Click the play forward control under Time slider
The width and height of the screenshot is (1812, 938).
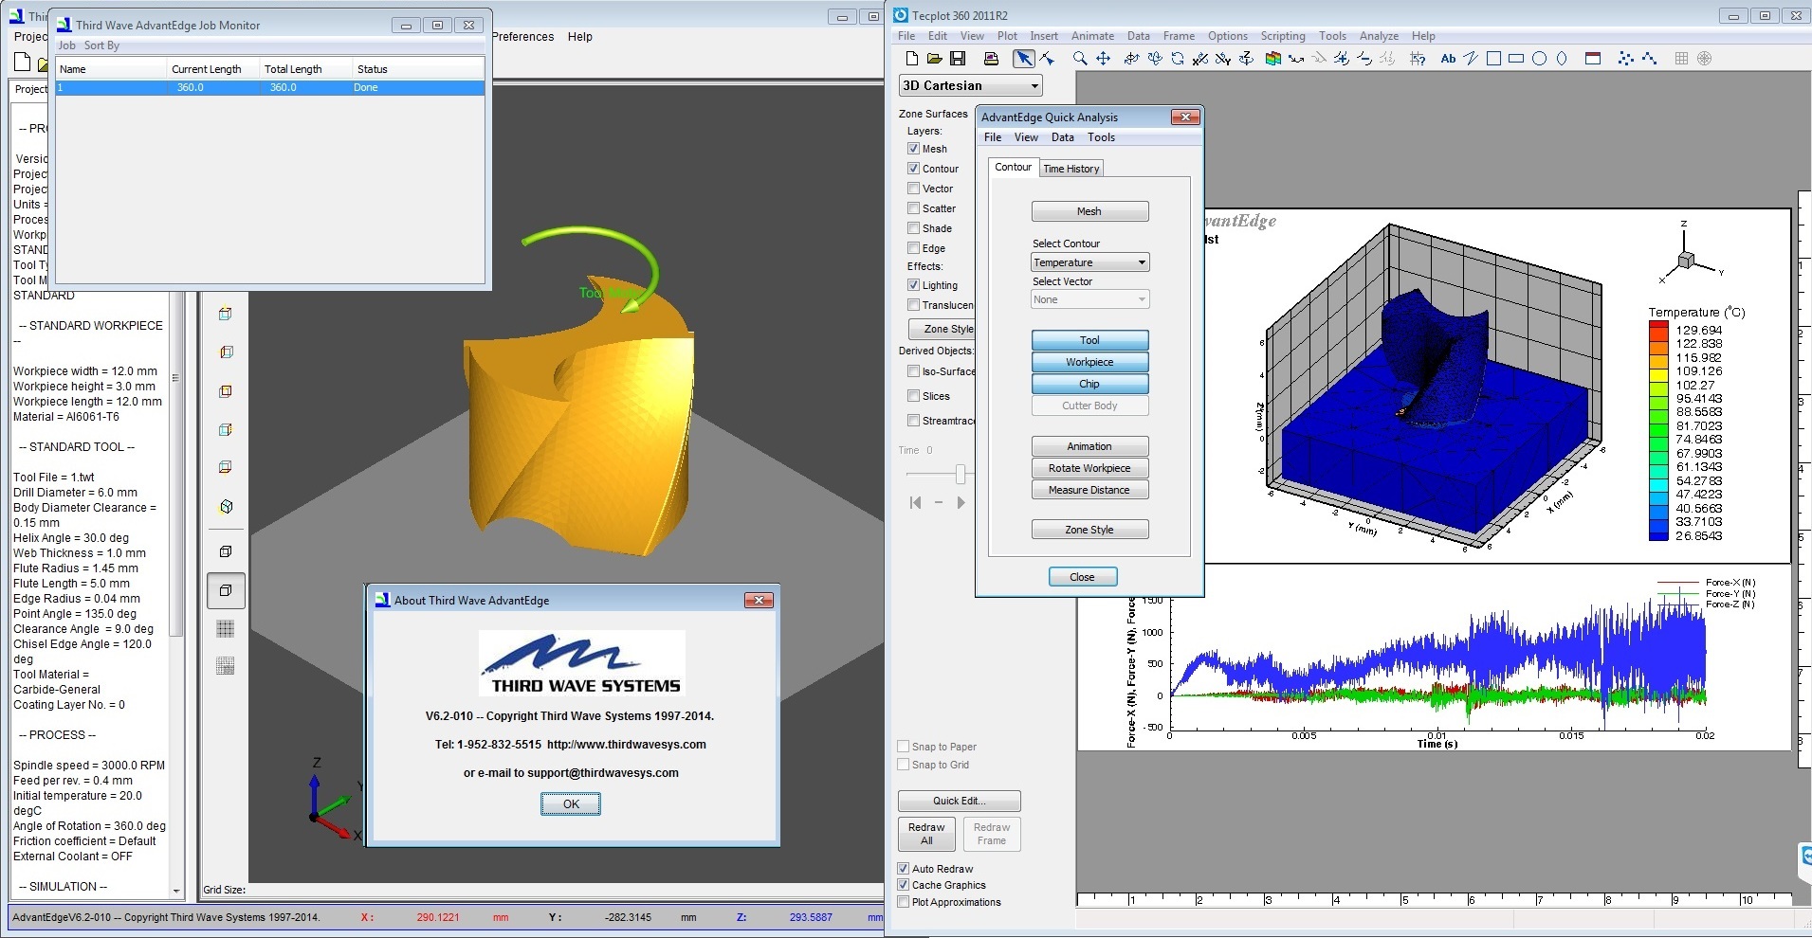961,503
